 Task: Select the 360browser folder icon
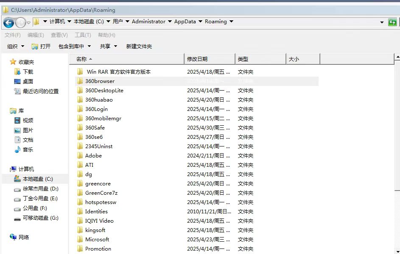point(80,81)
